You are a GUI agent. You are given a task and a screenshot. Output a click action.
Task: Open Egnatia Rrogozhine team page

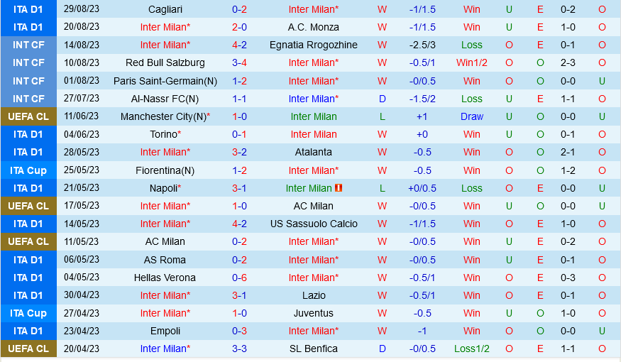coord(313,45)
